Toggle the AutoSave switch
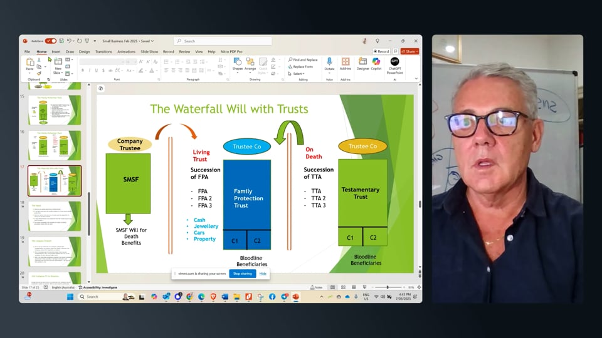The width and height of the screenshot is (602, 338). tap(51, 41)
